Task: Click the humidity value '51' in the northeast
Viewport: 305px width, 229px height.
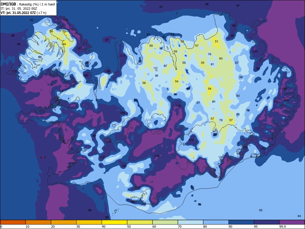Action: click(217, 42)
